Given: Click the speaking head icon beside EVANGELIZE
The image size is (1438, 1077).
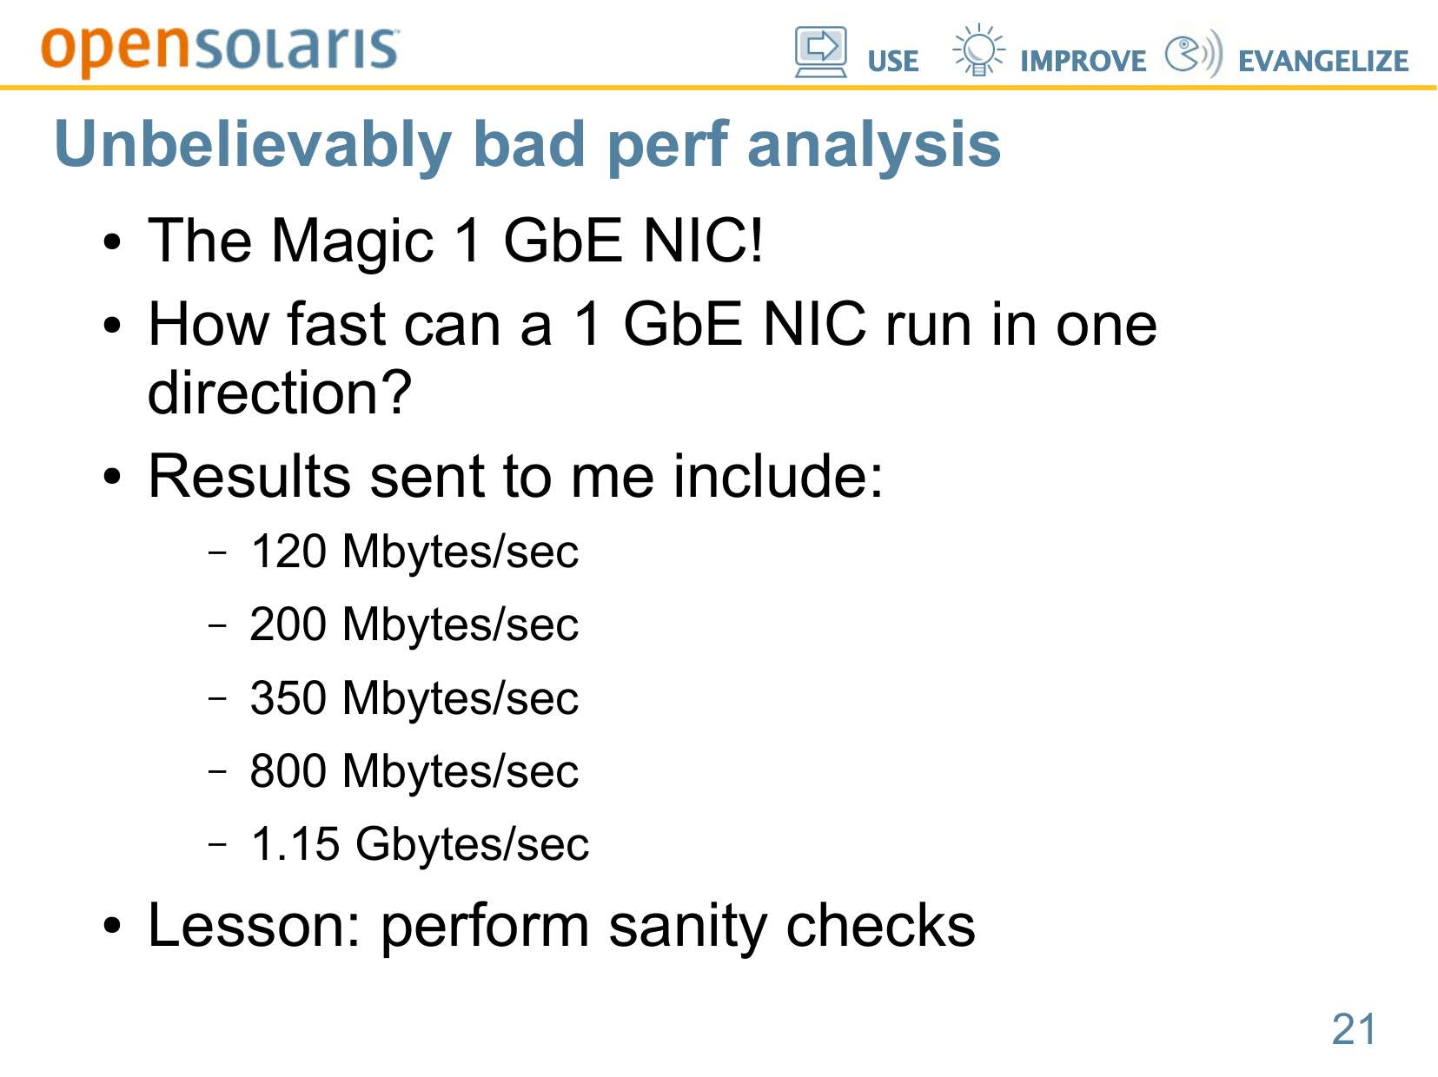Looking at the screenshot, I should pos(1193,53).
